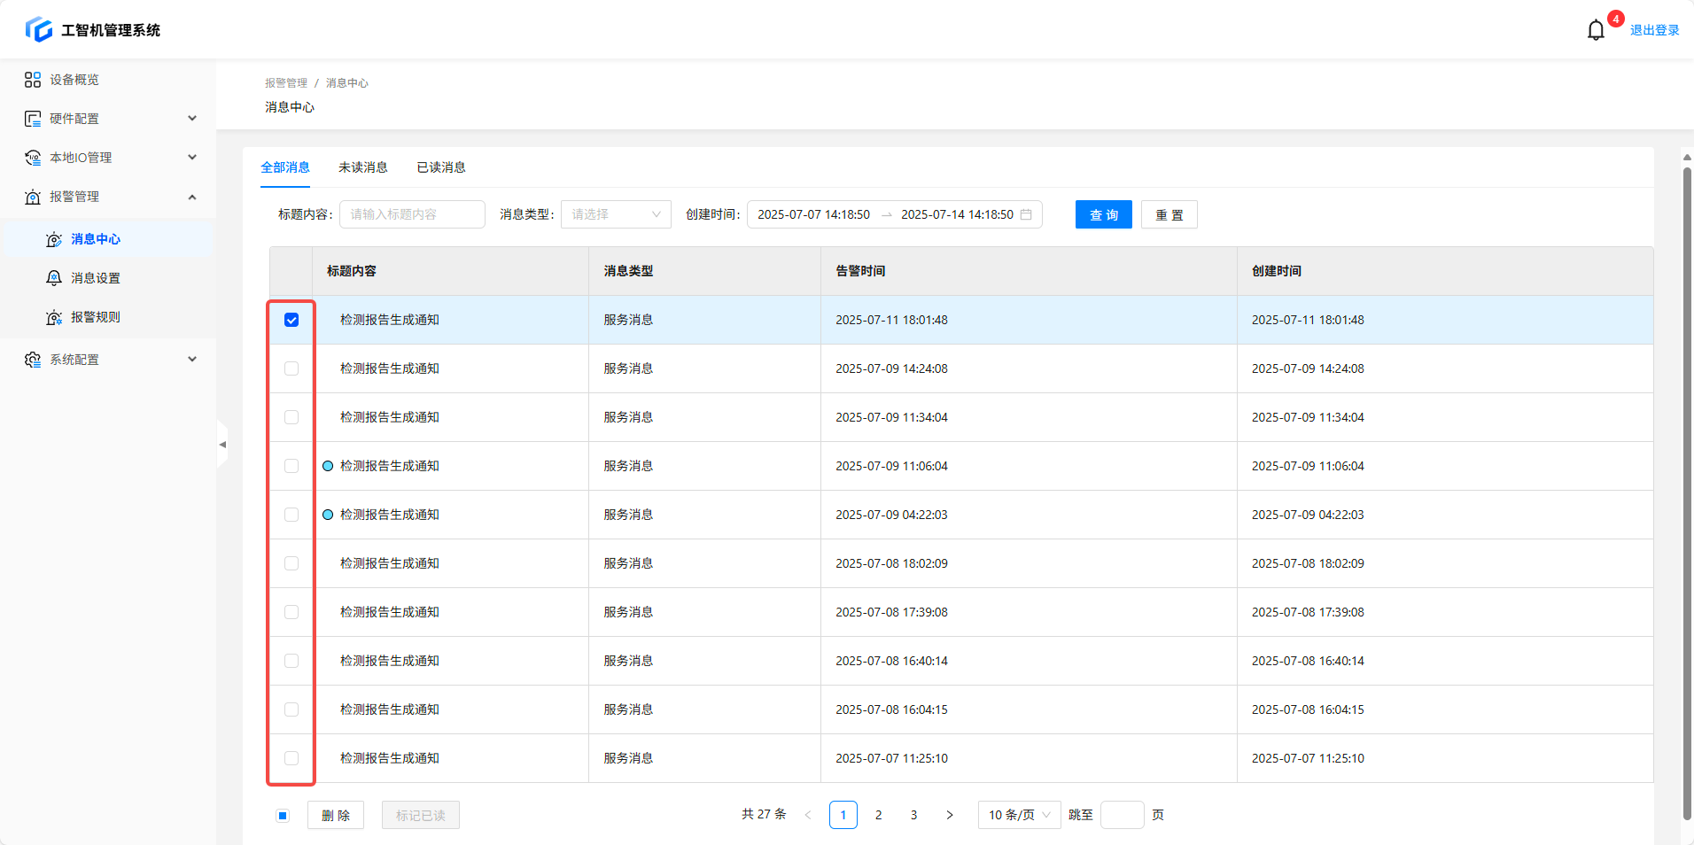Uncheck the 2025-07-11 18:01:48 message row checkbox
This screenshot has width=1694, height=845.
291,320
